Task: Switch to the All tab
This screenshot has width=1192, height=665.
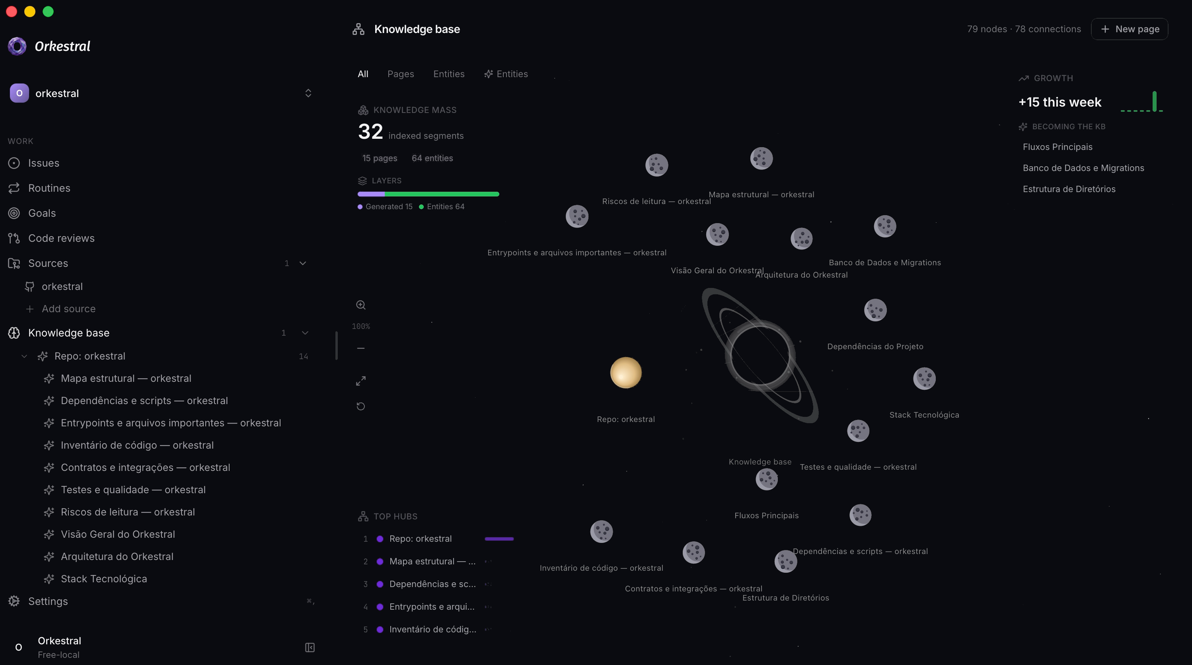Action: tap(363, 74)
